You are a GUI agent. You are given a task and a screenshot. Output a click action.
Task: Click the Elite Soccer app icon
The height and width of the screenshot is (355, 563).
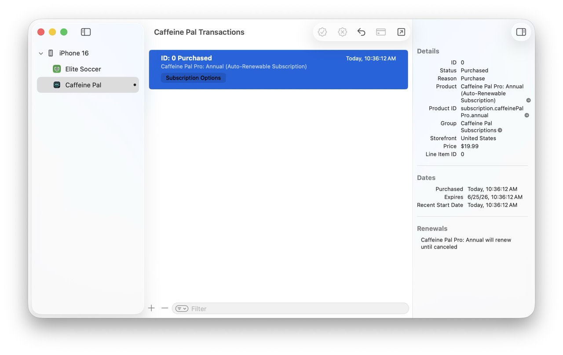tap(57, 69)
